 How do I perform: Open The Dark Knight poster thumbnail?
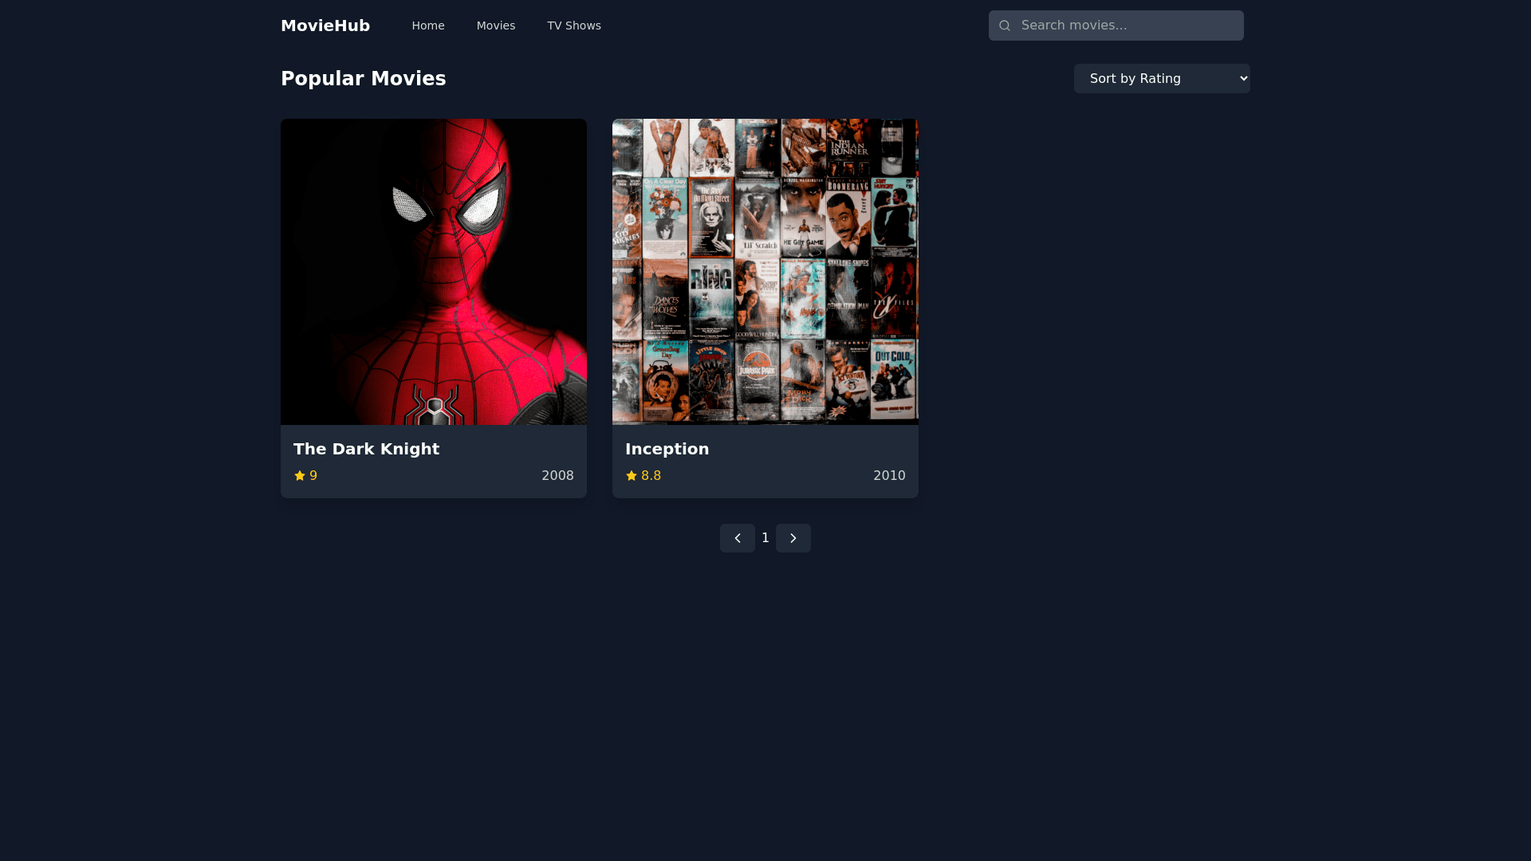pos(434,272)
